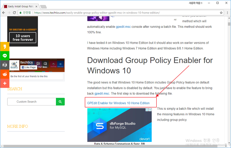Click the MORE INFO sidebar heading
The width and height of the screenshot is (231, 148).
[x=18, y=126]
